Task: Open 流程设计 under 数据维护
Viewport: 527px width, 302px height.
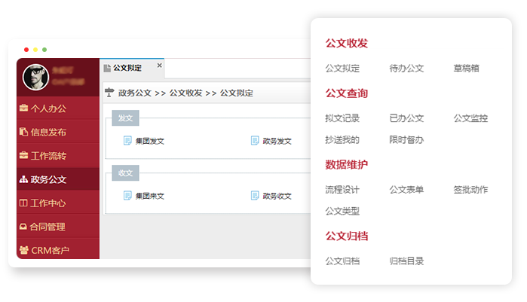Action: point(342,190)
